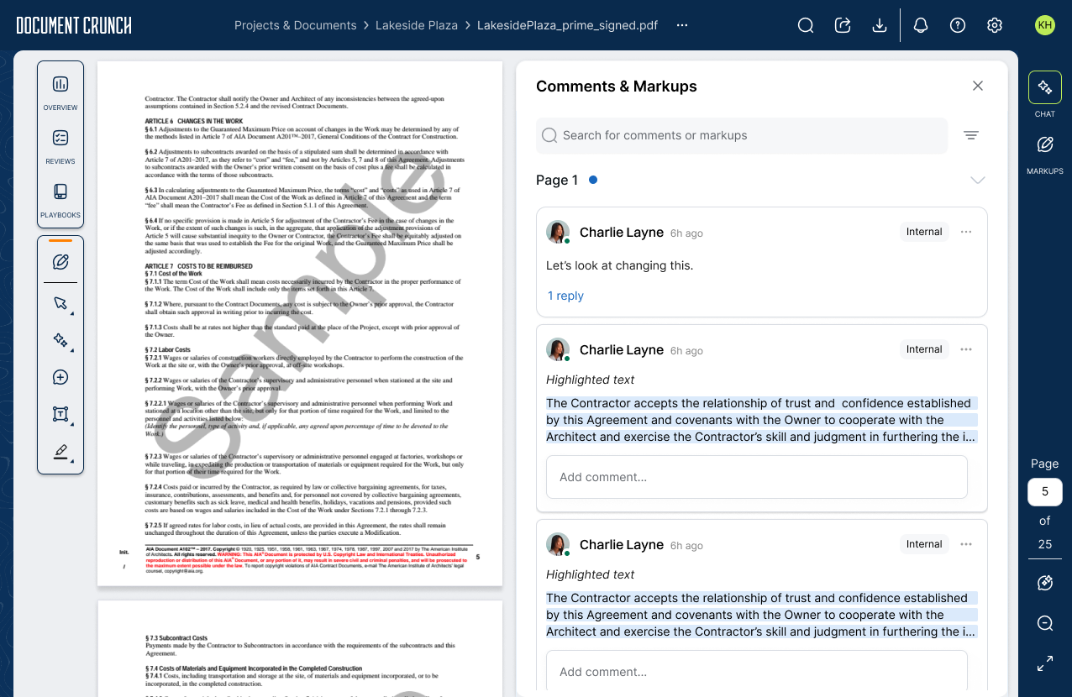Open the Chat panel
This screenshot has height=697, width=1072.
[x=1045, y=95]
